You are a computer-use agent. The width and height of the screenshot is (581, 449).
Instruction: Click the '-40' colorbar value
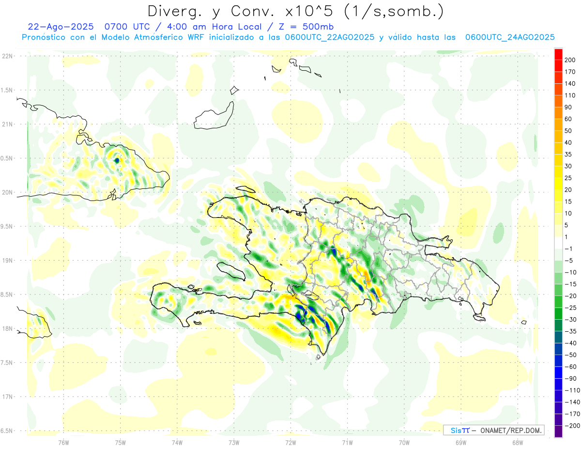tap(572, 343)
